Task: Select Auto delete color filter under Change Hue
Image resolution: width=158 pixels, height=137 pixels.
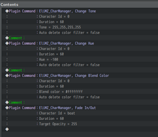Action: tap(80, 65)
